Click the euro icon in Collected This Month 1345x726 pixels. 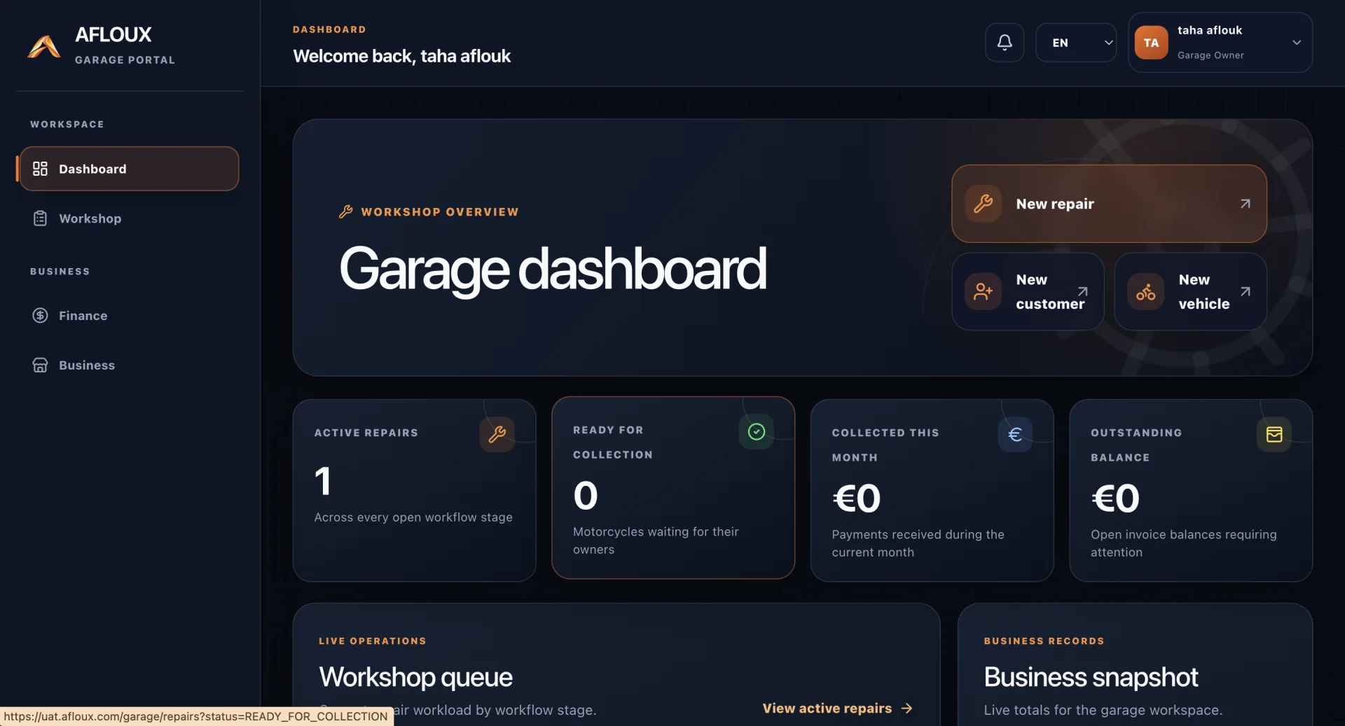point(1015,435)
